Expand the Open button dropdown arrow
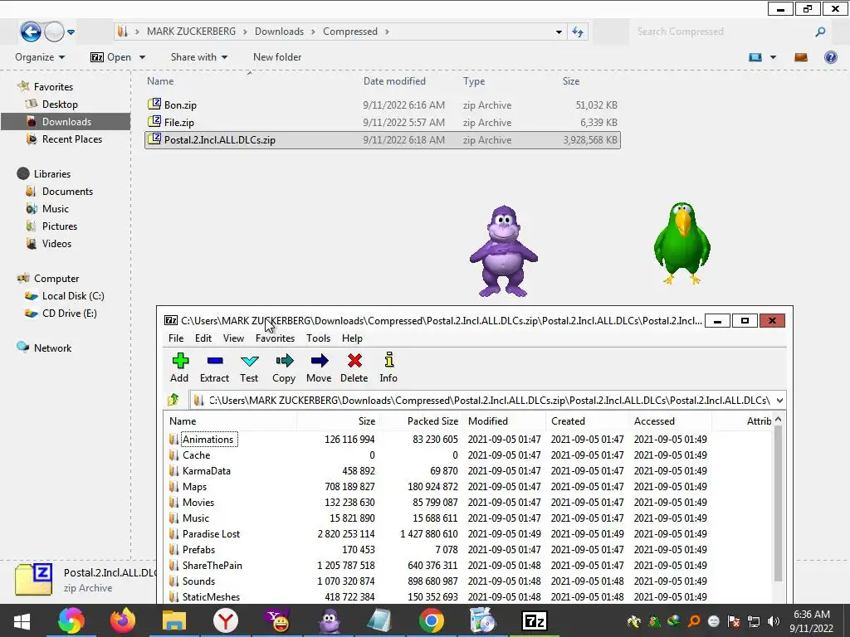Viewport: 850px width, 637px height. 142,57
